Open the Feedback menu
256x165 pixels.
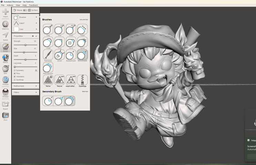tap(33, 5)
